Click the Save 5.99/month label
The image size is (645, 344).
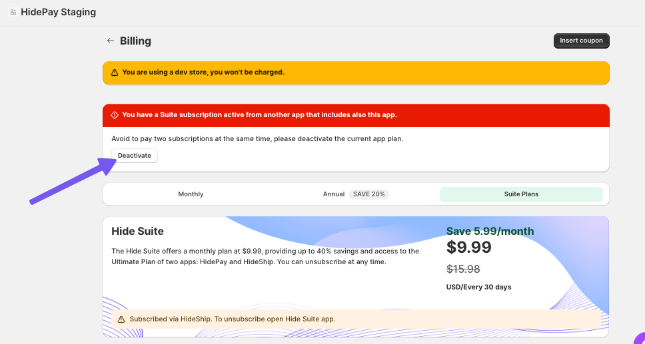[490, 232]
